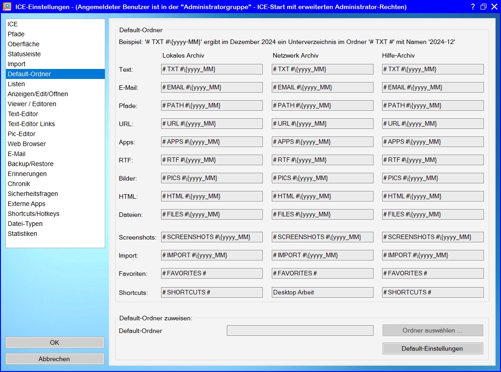Confirm settings with OK button

pyautogui.click(x=54, y=343)
